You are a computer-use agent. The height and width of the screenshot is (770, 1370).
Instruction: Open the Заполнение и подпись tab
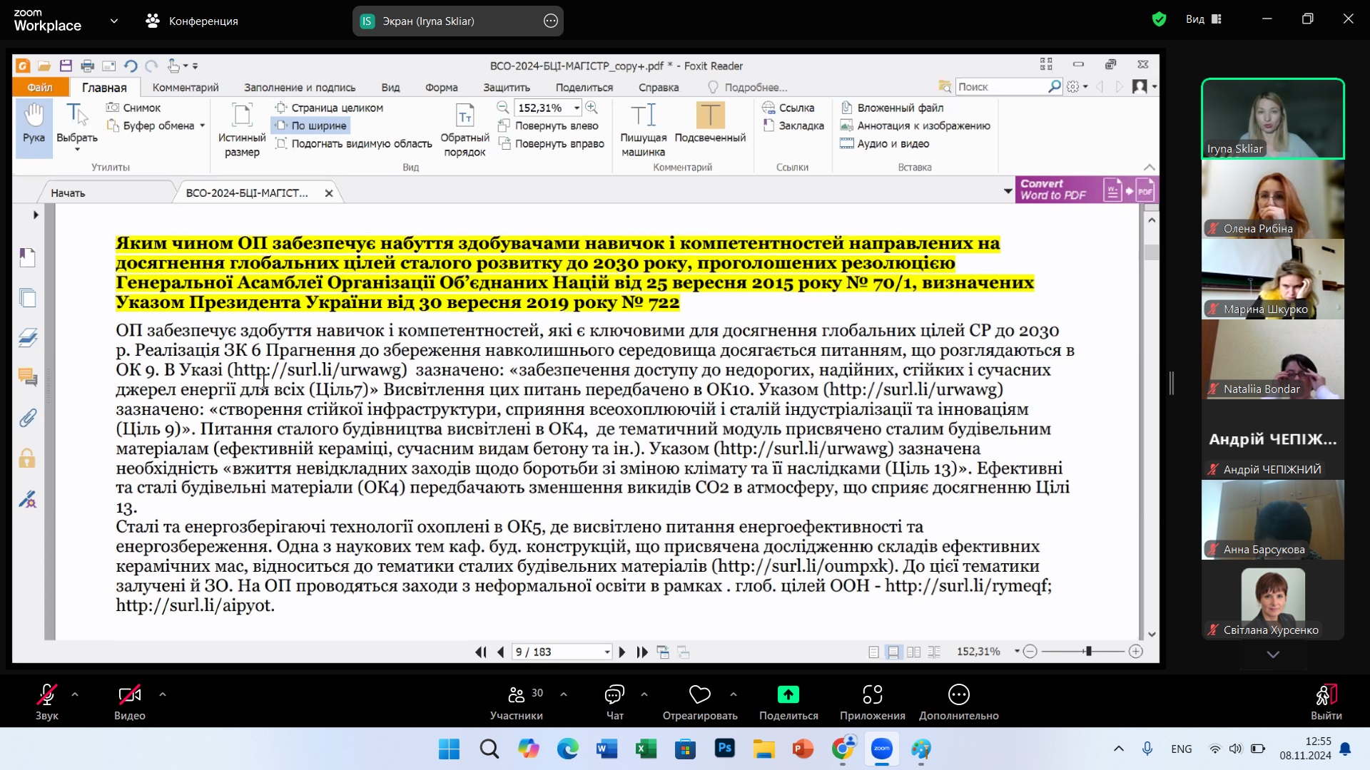300,87
